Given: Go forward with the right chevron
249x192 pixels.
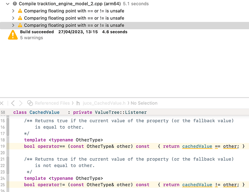Looking at the screenshot, I should coord(21,103).
